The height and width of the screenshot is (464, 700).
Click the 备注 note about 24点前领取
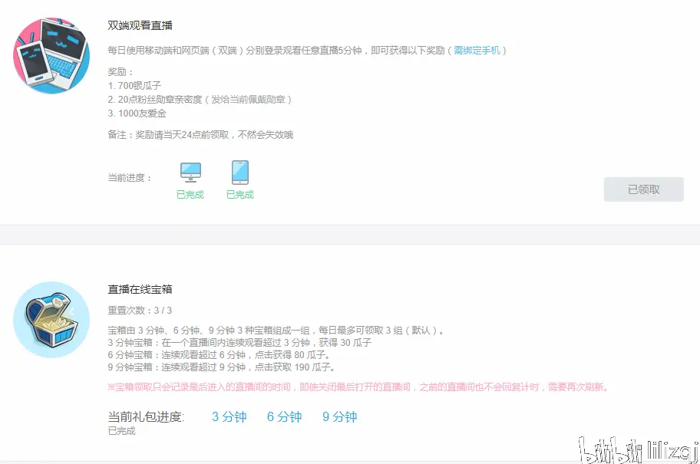pyautogui.click(x=200, y=135)
